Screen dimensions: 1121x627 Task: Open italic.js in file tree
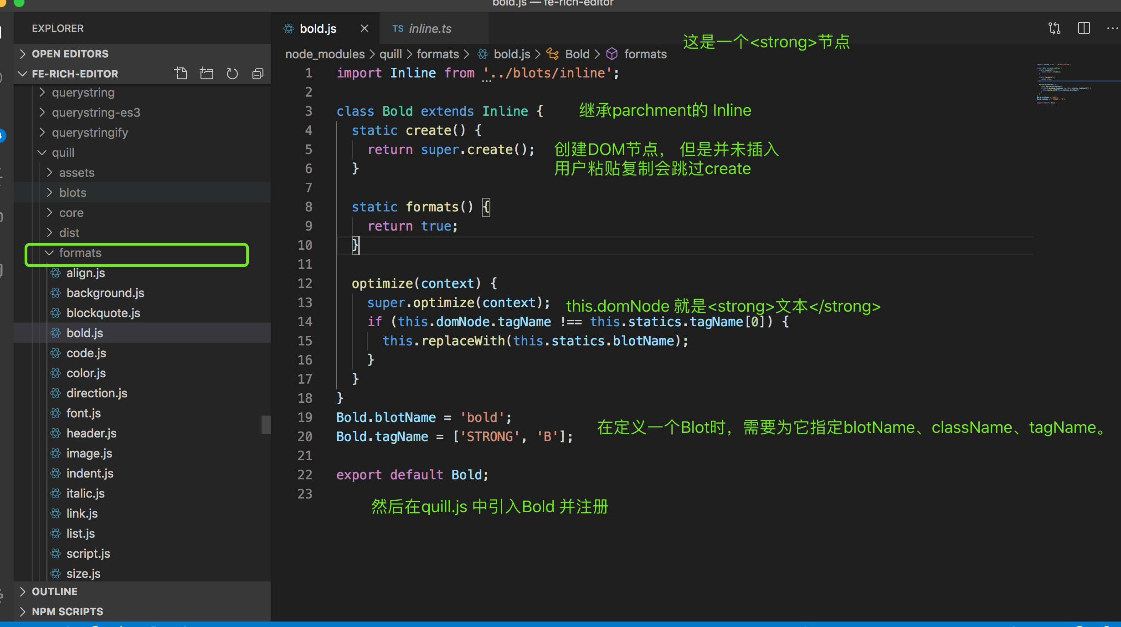tap(85, 493)
